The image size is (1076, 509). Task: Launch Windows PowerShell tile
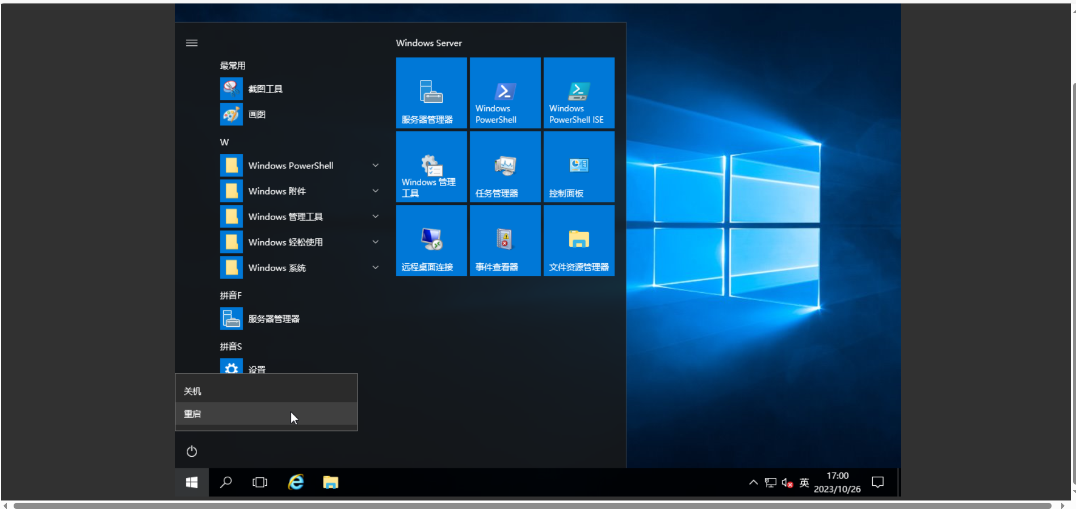(x=505, y=92)
